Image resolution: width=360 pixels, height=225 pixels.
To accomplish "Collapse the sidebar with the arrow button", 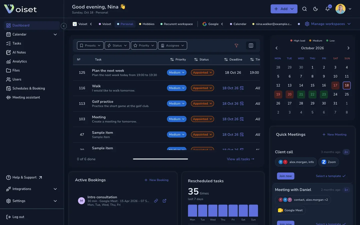I will (64, 26).
